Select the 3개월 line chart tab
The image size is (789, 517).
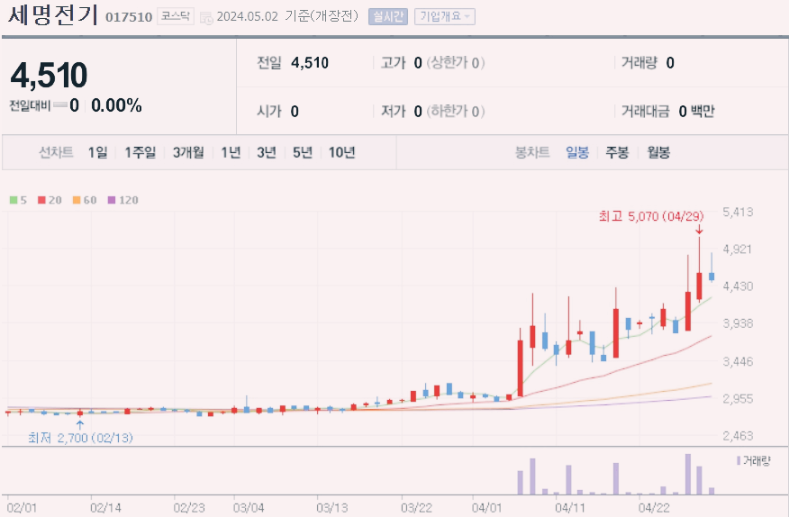pyautogui.click(x=188, y=152)
